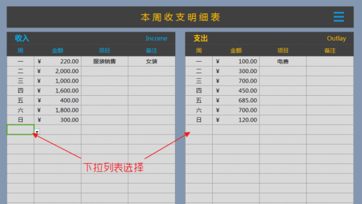
Task: Open the blue hamburger menu icon
Action: coord(339,17)
